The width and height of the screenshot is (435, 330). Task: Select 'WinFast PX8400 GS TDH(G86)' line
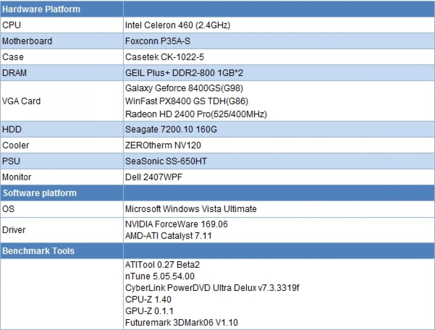[187, 101]
